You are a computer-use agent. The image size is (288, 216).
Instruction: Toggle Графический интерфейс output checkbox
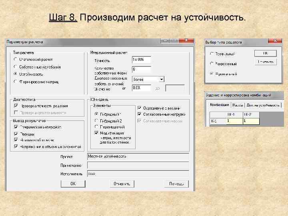(16, 127)
